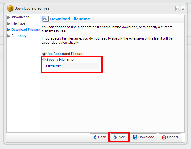The height and width of the screenshot is (149, 191).
Task: Focus the Filename text field
Action: [x=81, y=66]
